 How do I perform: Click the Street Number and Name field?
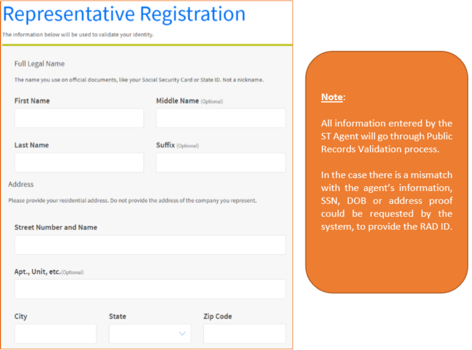[x=150, y=245]
